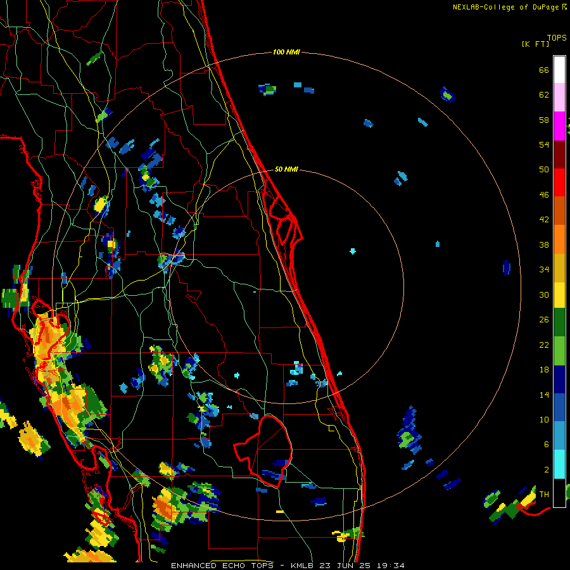Click the legend value "62"
570x570 pixels.
pyautogui.click(x=544, y=95)
